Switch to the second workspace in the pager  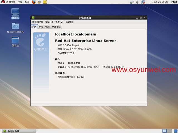(x=170, y=131)
